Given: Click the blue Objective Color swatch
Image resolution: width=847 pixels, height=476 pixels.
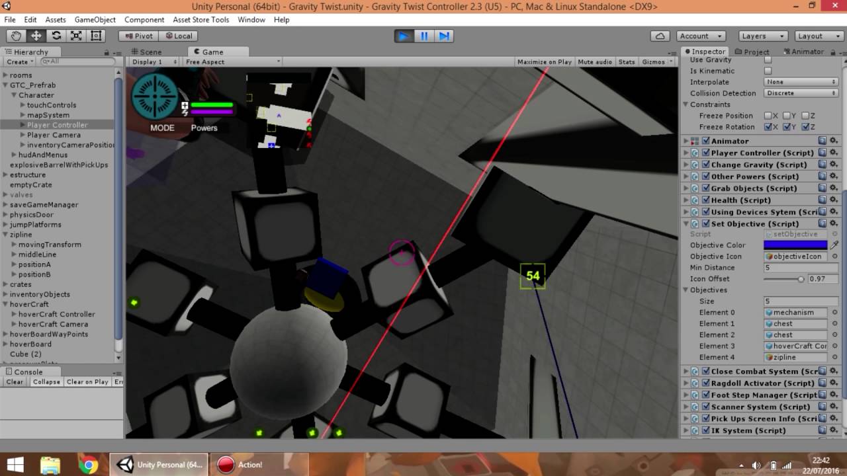Looking at the screenshot, I should [x=795, y=245].
